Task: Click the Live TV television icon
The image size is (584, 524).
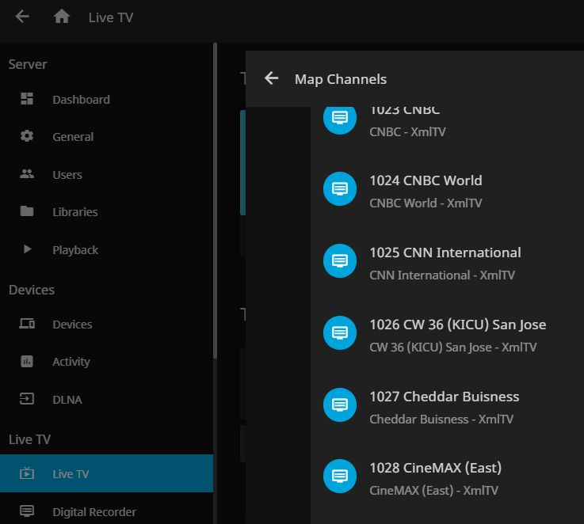Action: click(x=27, y=473)
